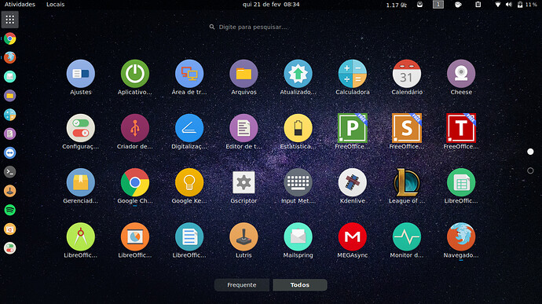542x304 pixels.
Task: Open red FreeOffice T icon
Action: coord(461,128)
